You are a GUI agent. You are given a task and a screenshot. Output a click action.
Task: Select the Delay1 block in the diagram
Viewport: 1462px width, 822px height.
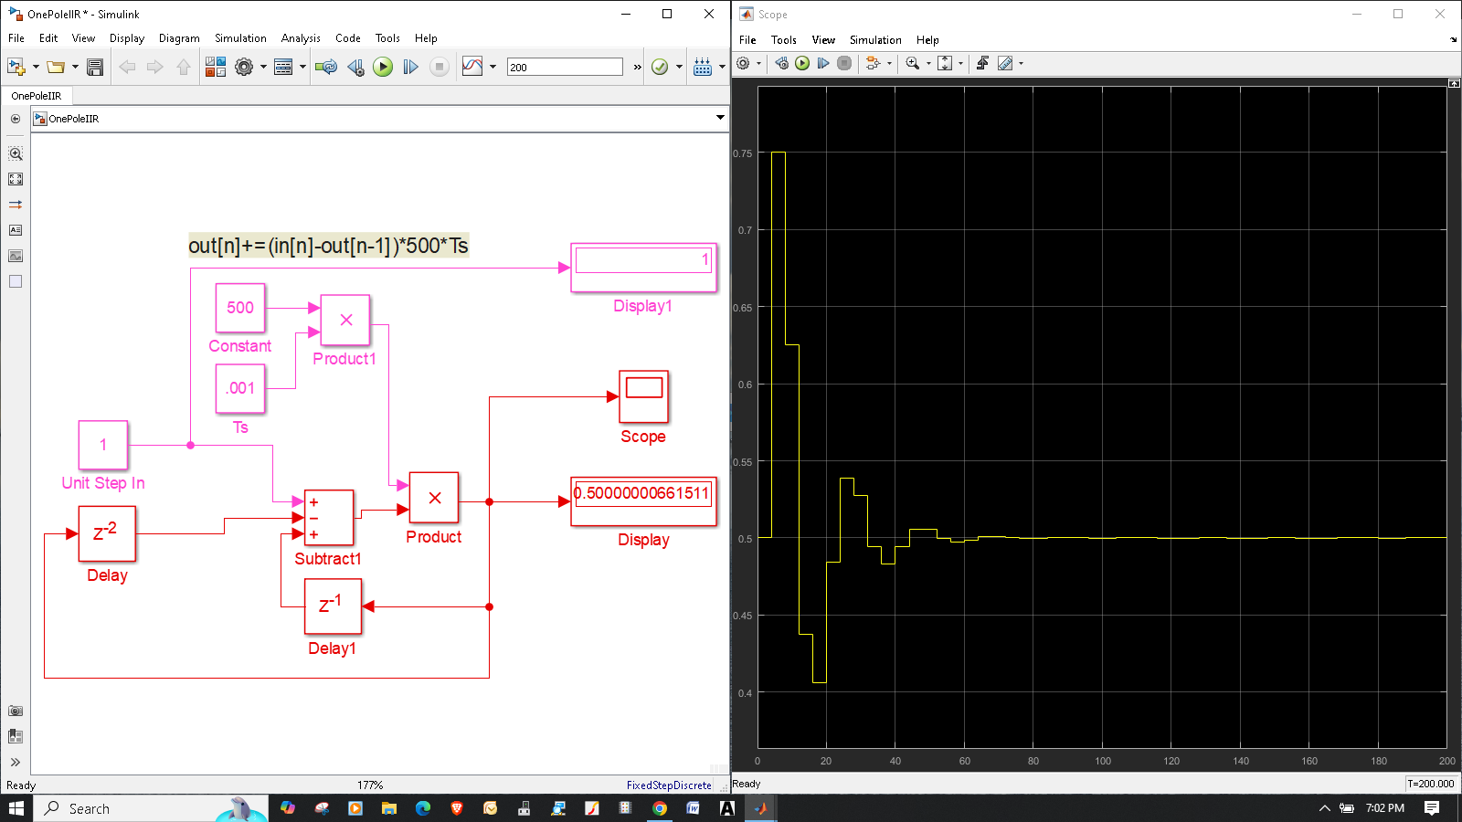(333, 606)
